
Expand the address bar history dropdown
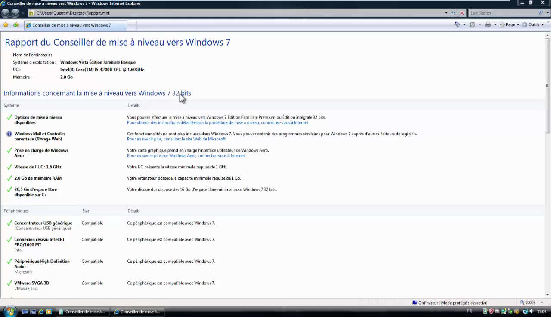(446, 13)
